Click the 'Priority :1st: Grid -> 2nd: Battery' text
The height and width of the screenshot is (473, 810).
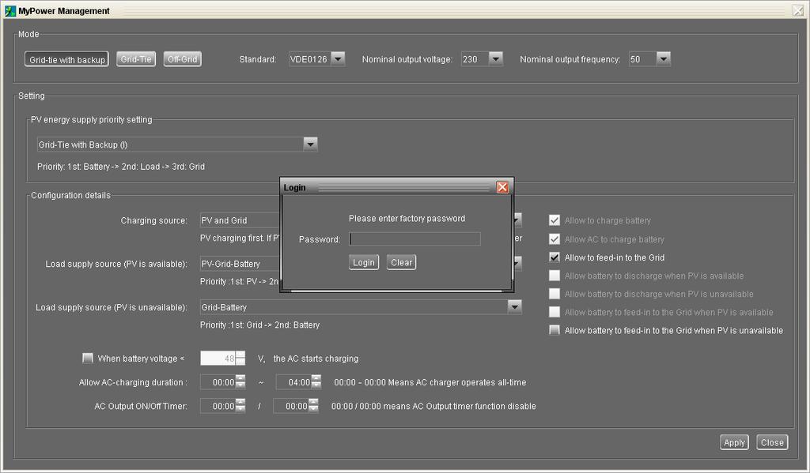tap(259, 325)
